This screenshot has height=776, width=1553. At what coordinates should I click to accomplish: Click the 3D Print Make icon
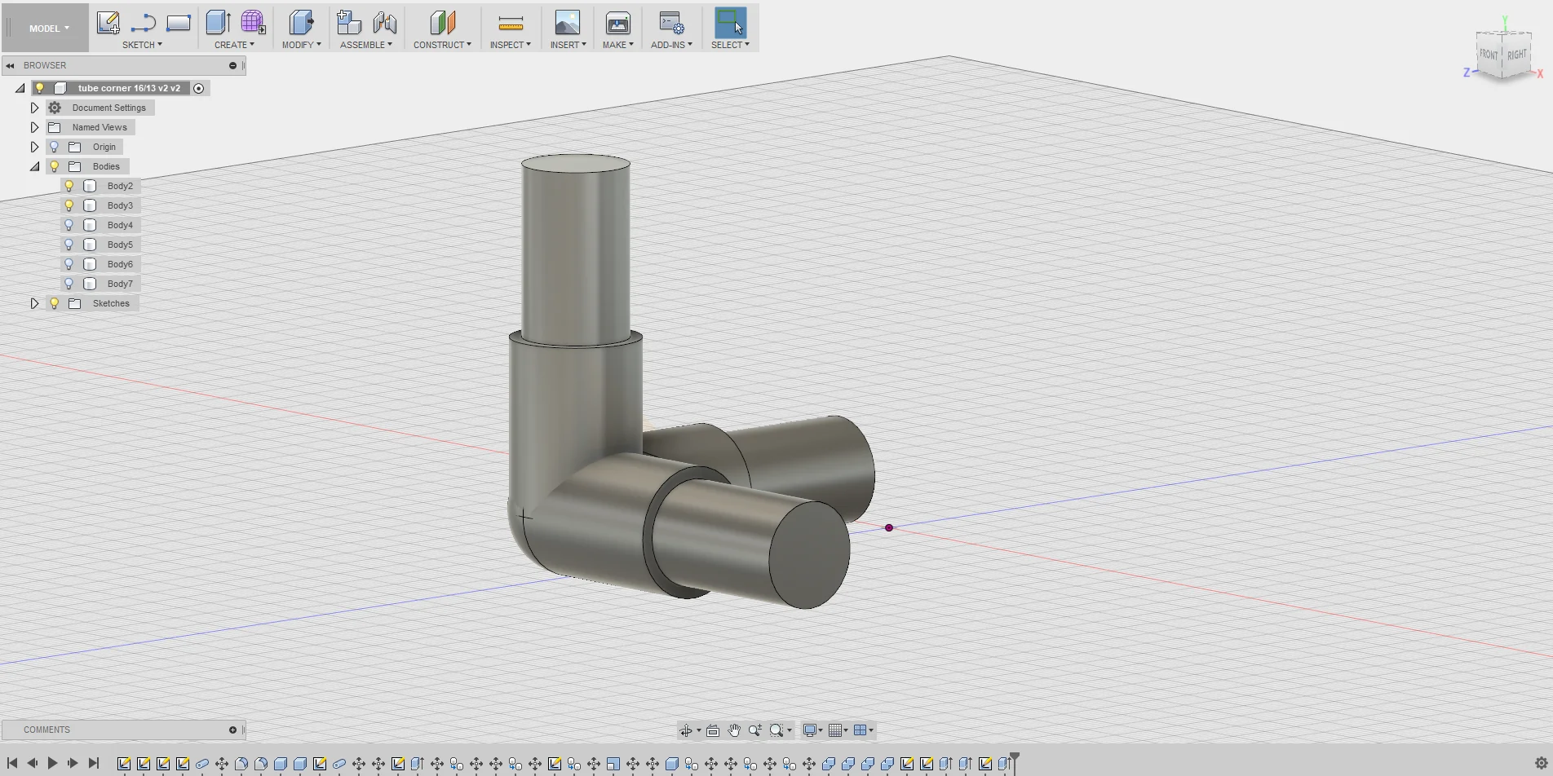[x=617, y=23]
